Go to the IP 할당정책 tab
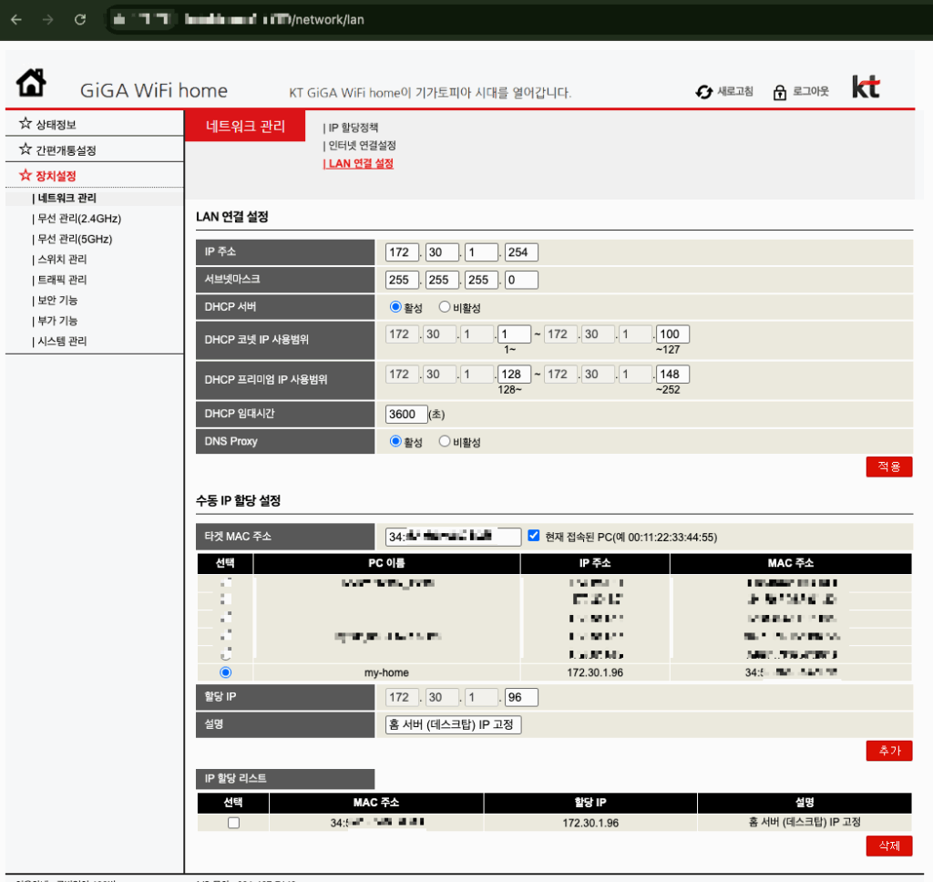Screen dimensions: 933x882 pyautogui.click(x=353, y=128)
